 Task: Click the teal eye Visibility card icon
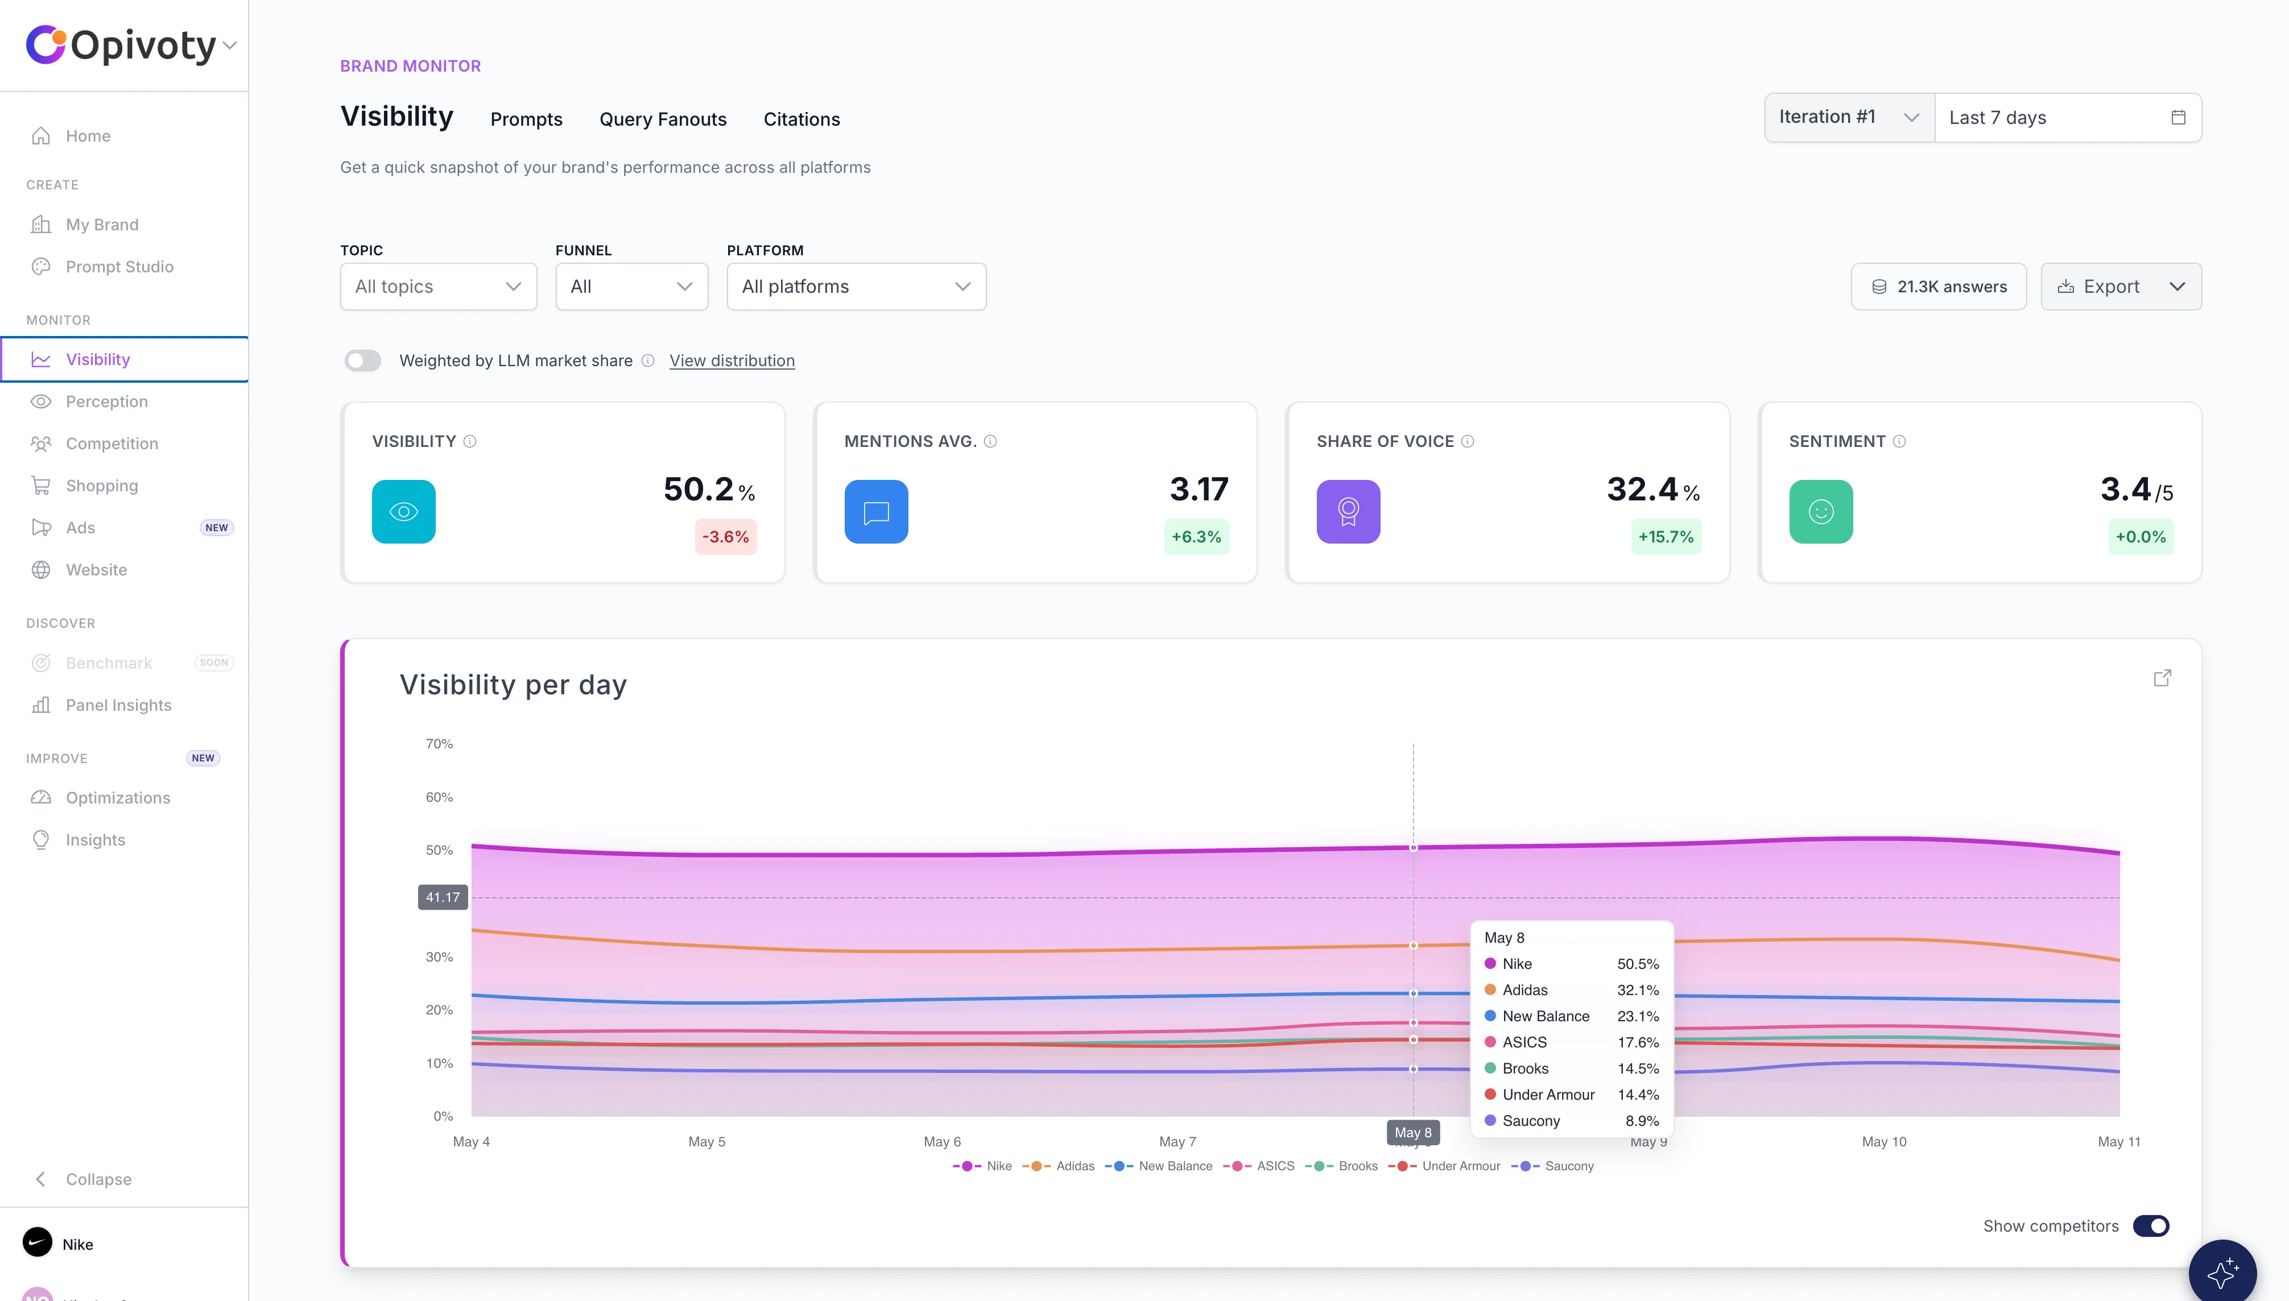pos(404,512)
